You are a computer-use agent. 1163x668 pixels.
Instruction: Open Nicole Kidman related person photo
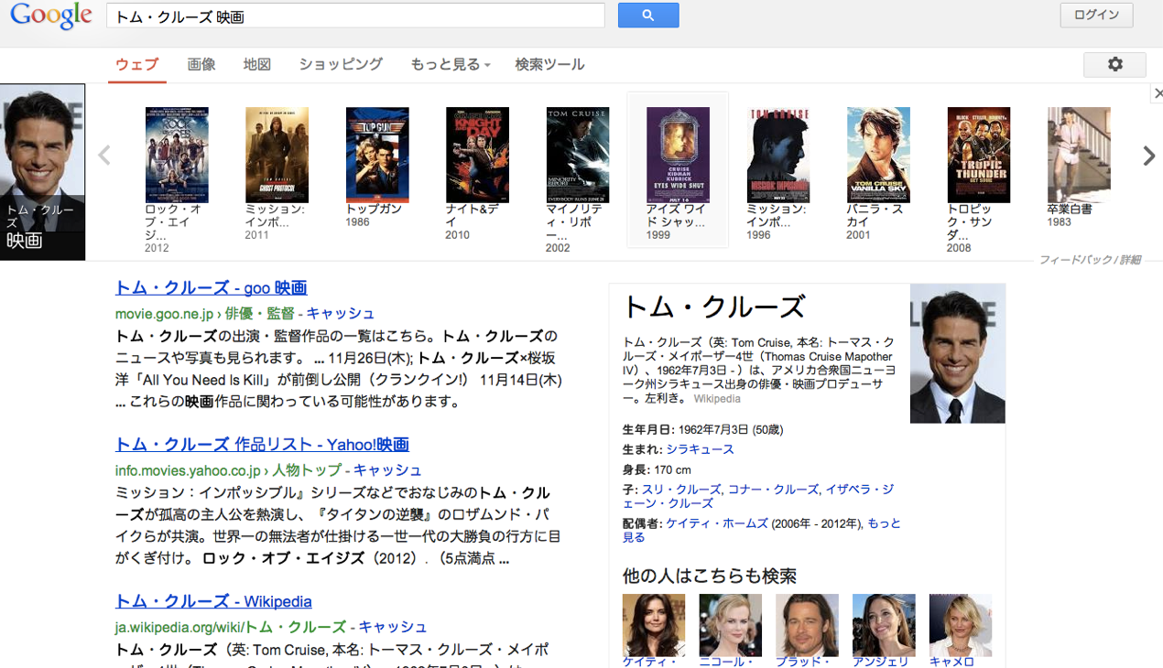pyautogui.click(x=731, y=625)
